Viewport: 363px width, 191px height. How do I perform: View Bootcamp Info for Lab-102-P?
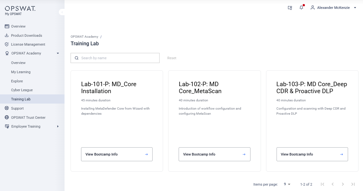214,154
